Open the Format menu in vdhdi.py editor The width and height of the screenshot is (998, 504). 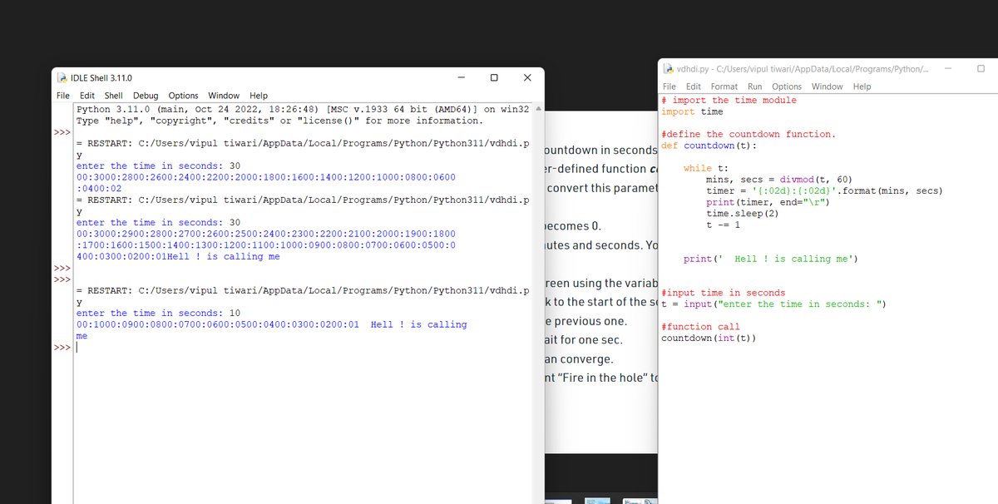pos(724,86)
